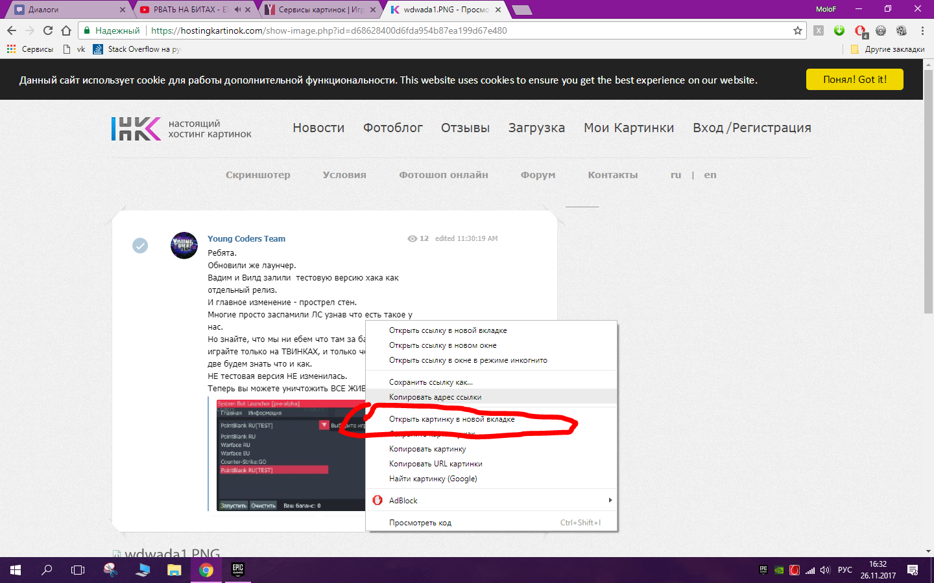Expand the AdBlock submenu arrow

[x=610, y=500]
